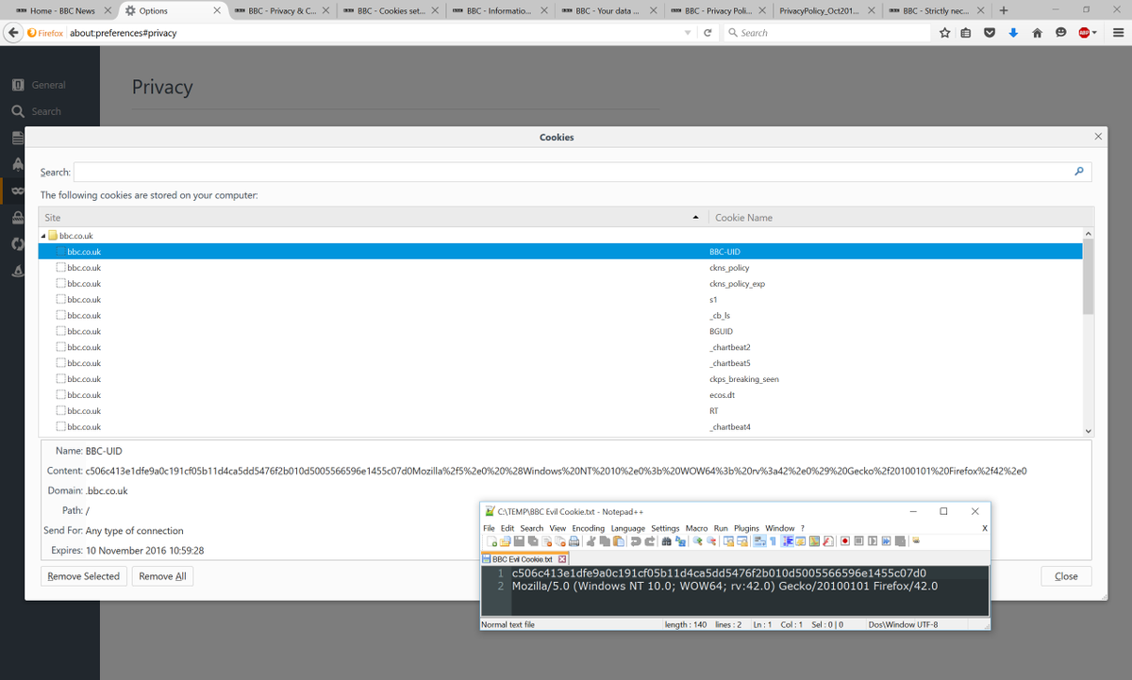
Task: Click the Site column sort arrow
Action: 696,217
